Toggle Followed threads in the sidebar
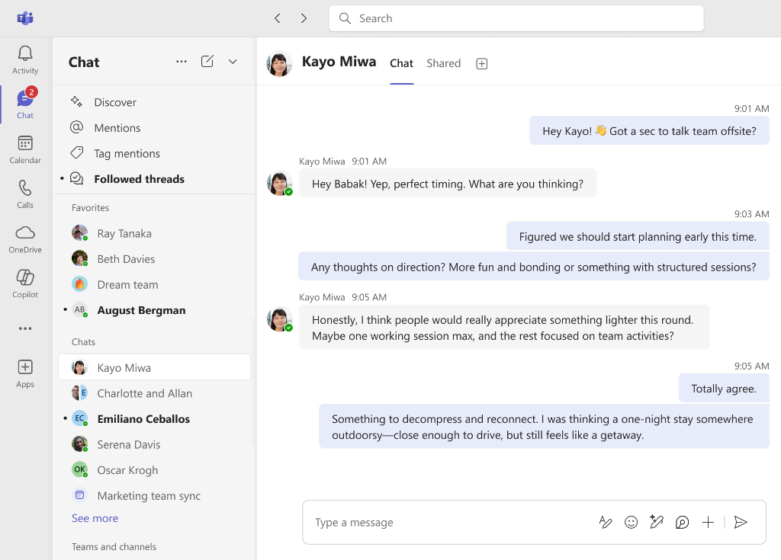This screenshot has height=560, width=781. pyautogui.click(x=138, y=178)
